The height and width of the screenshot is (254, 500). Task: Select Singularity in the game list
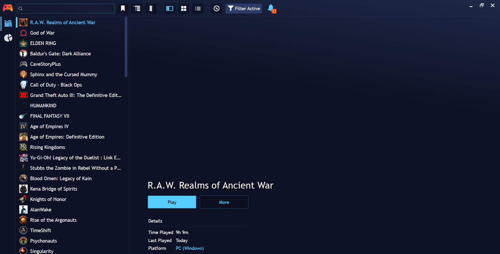point(70,250)
